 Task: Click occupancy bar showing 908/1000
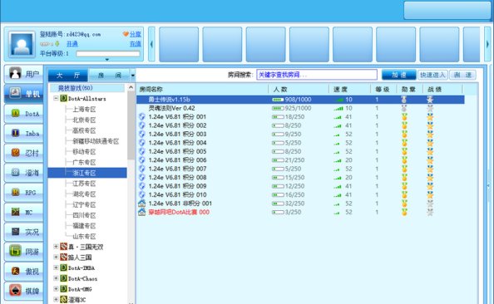coord(278,100)
